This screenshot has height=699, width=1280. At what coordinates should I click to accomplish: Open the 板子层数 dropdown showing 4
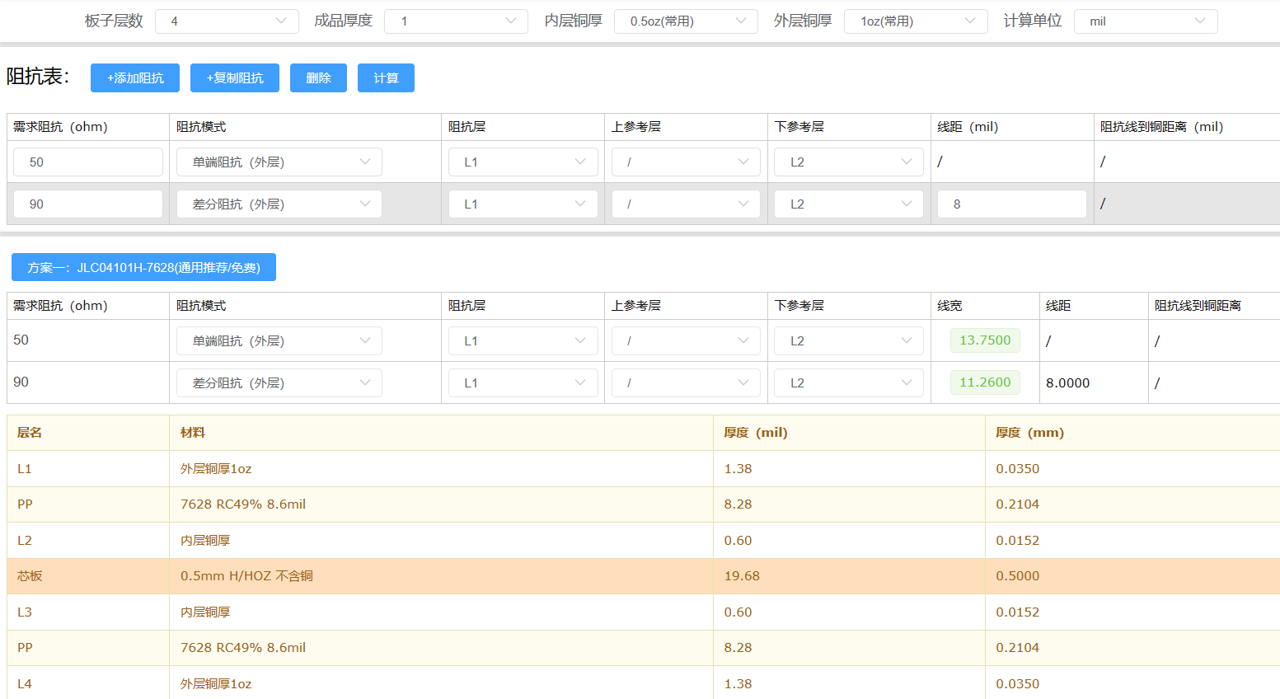point(227,21)
